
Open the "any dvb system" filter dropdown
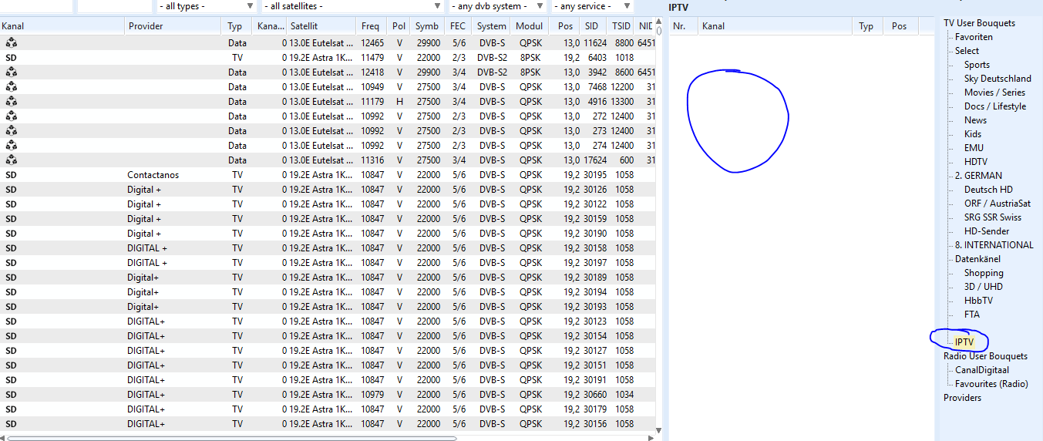point(496,6)
